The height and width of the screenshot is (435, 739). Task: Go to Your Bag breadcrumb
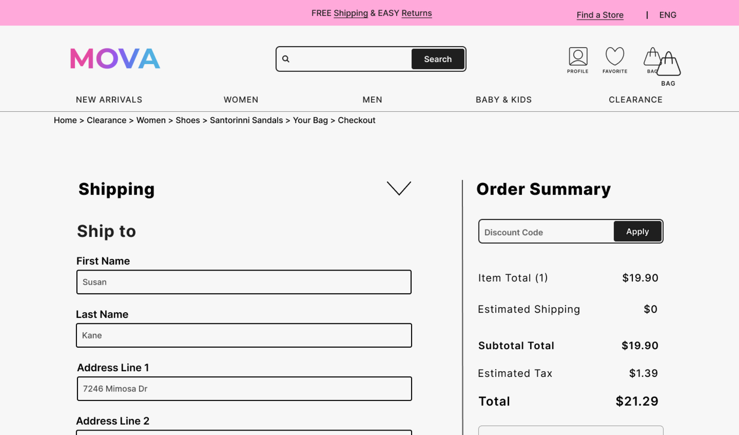click(310, 120)
